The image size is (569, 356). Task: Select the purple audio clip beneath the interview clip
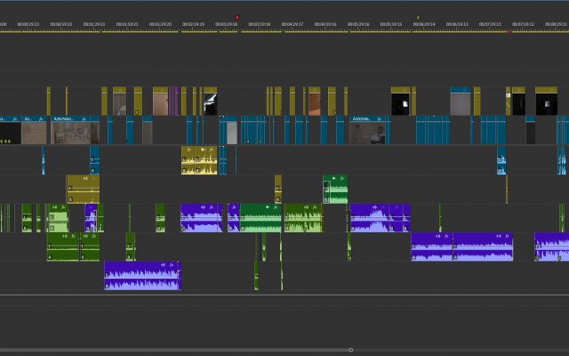click(370, 217)
